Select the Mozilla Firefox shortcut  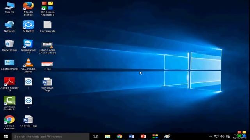29,9
